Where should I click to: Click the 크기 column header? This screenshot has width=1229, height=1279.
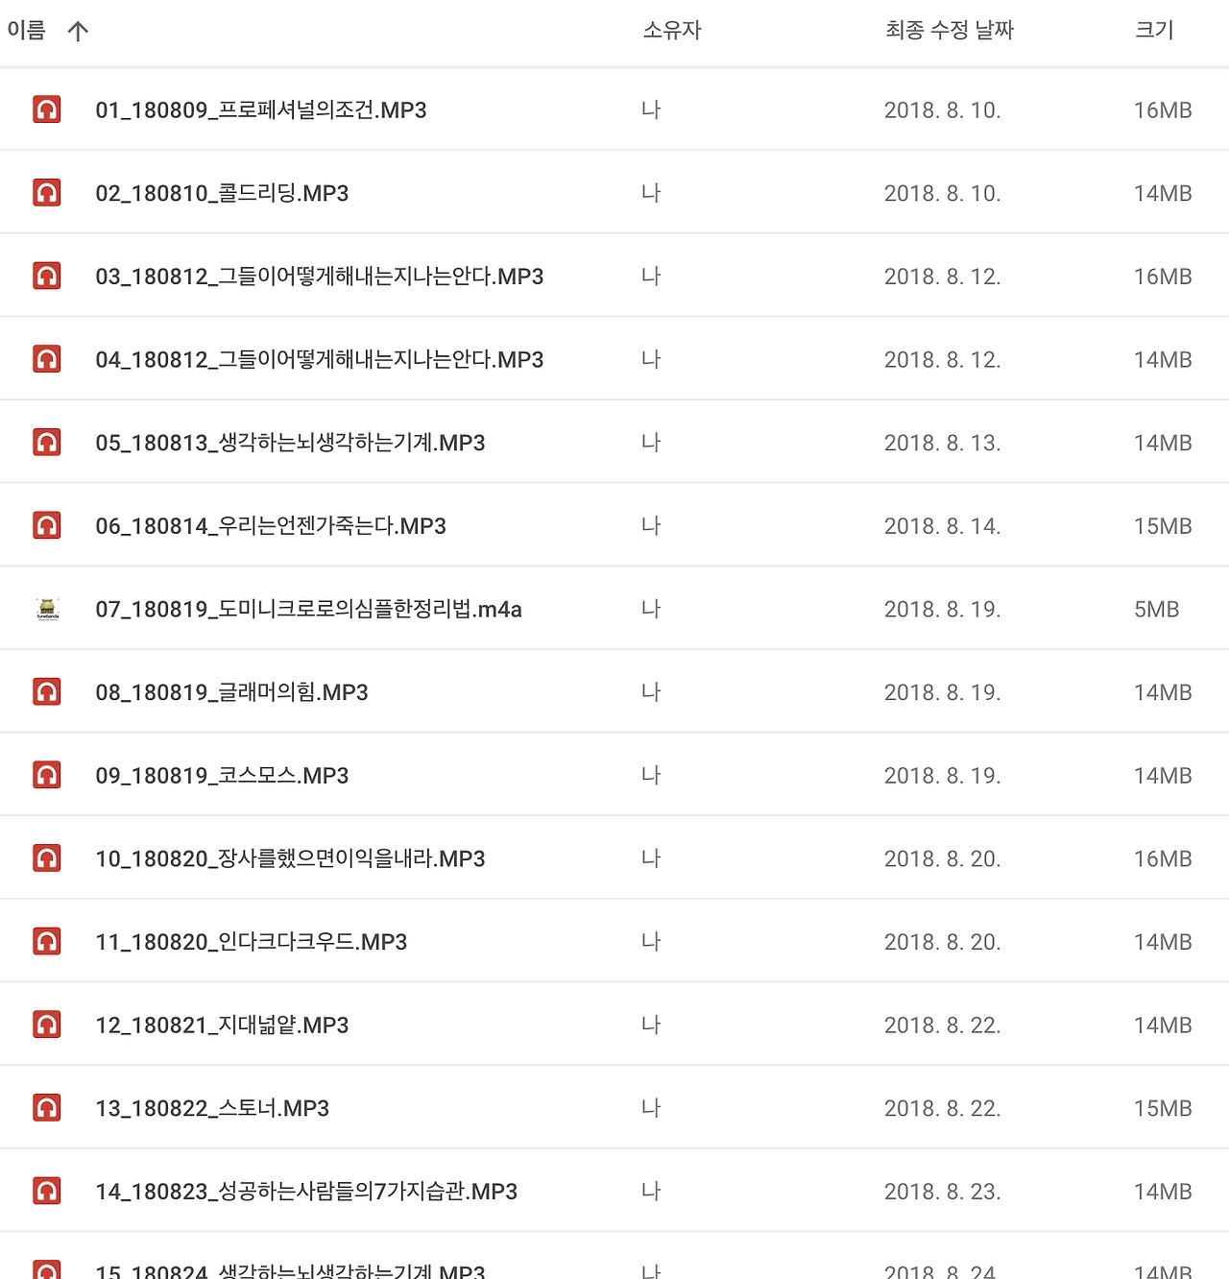coord(1155,30)
